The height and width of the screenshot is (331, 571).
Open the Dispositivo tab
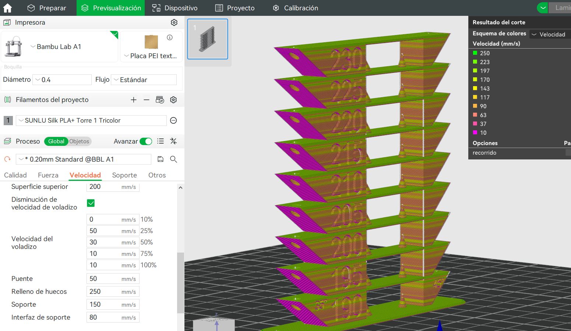pos(175,8)
